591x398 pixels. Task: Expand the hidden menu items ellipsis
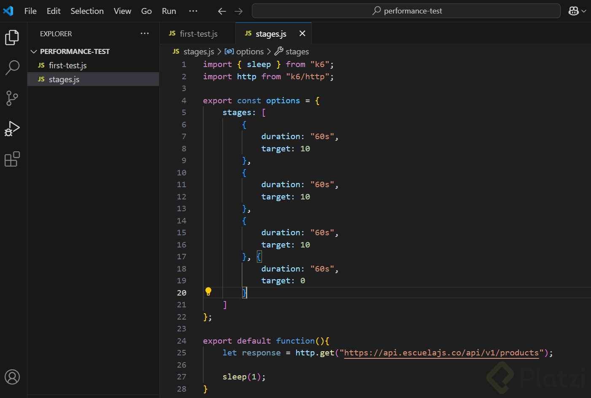(193, 11)
